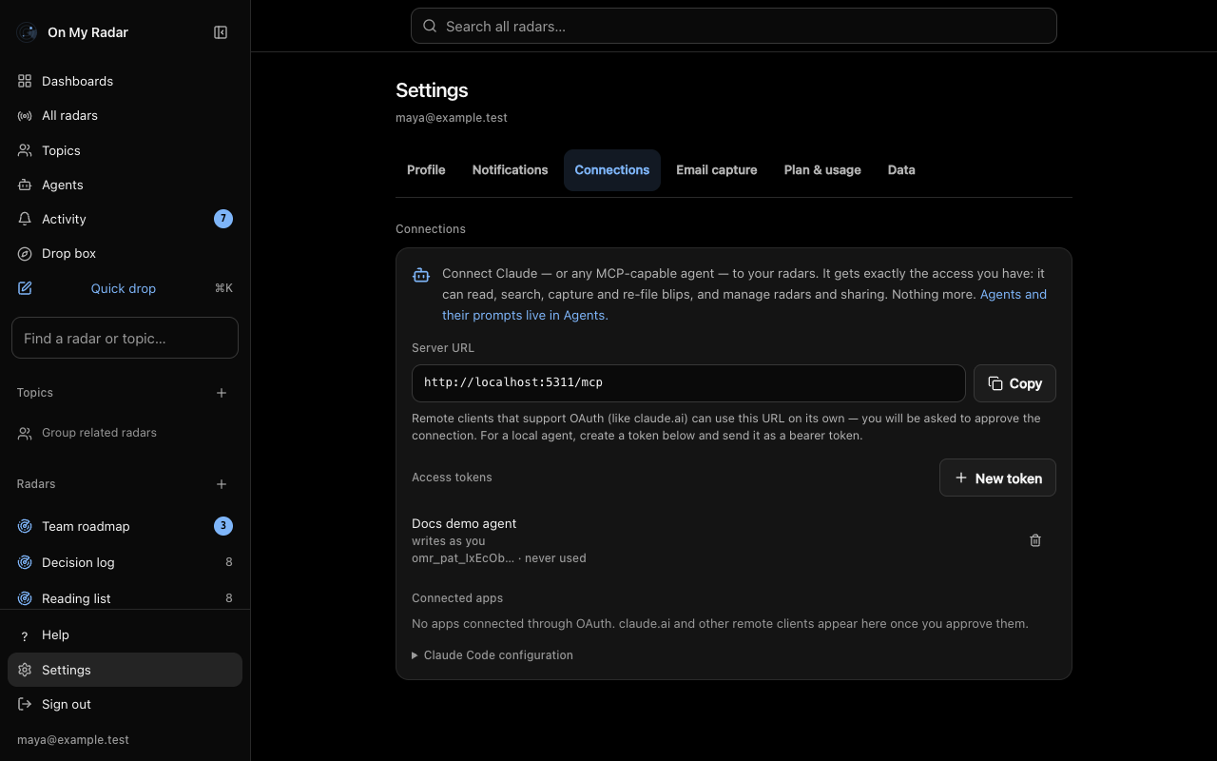The height and width of the screenshot is (761, 1217).
Task: Sign out of the account
Action: (125, 704)
